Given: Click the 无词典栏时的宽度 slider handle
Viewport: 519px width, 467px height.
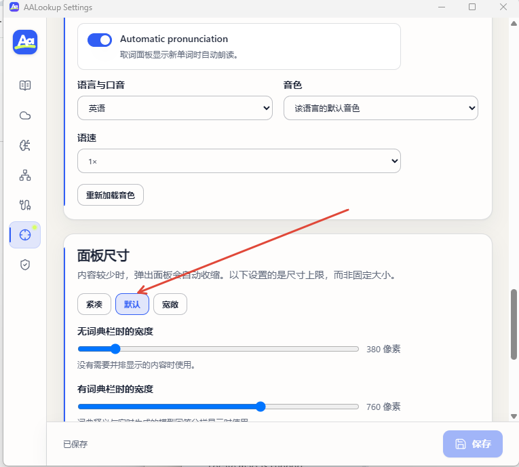Looking at the screenshot, I should 115,349.
